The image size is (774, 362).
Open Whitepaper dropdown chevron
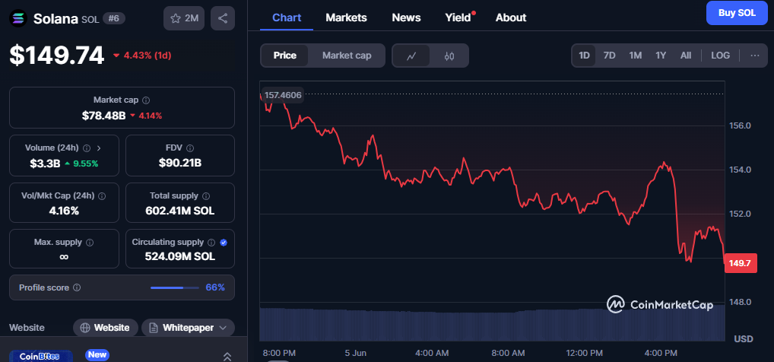[223, 328]
